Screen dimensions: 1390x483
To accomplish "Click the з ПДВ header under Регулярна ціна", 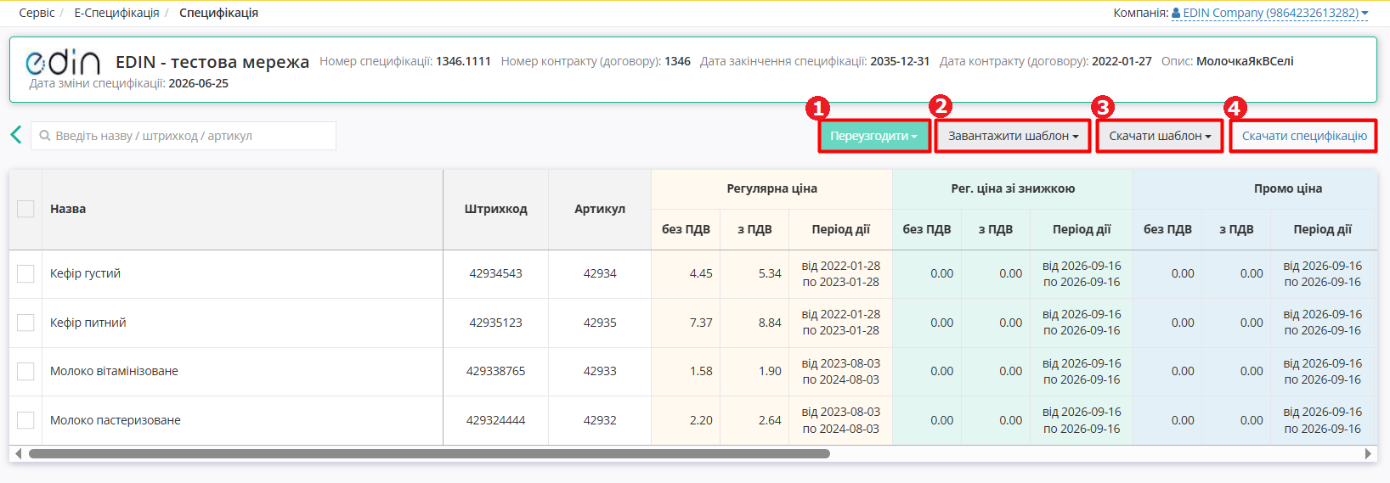I will point(754,229).
